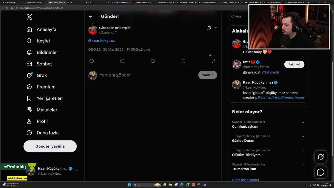Open Profil page
The height and width of the screenshot is (188, 334).
point(37,121)
